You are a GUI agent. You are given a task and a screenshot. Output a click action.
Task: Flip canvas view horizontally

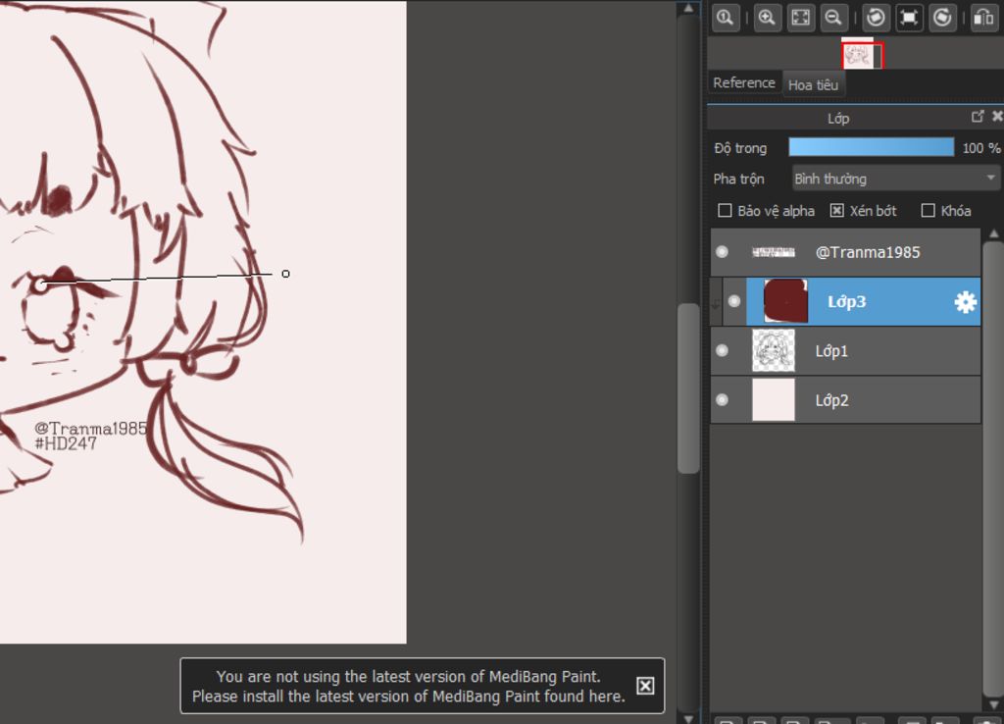(983, 18)
